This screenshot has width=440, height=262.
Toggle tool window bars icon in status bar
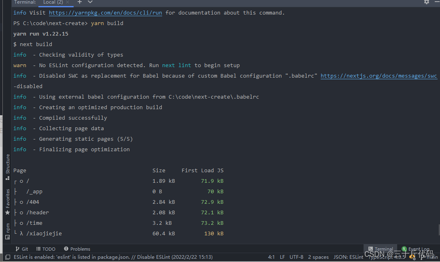8,257
